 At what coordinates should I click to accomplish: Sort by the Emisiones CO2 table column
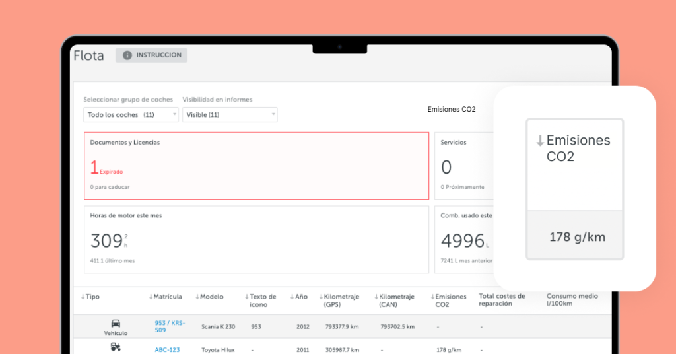click(x=451, y=301)
